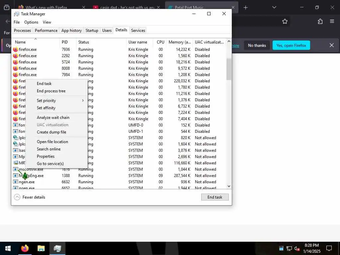This screenshot has height=255, width=340.
Task: Click process icon in UMFD-0 row
Action: (15, 125)
